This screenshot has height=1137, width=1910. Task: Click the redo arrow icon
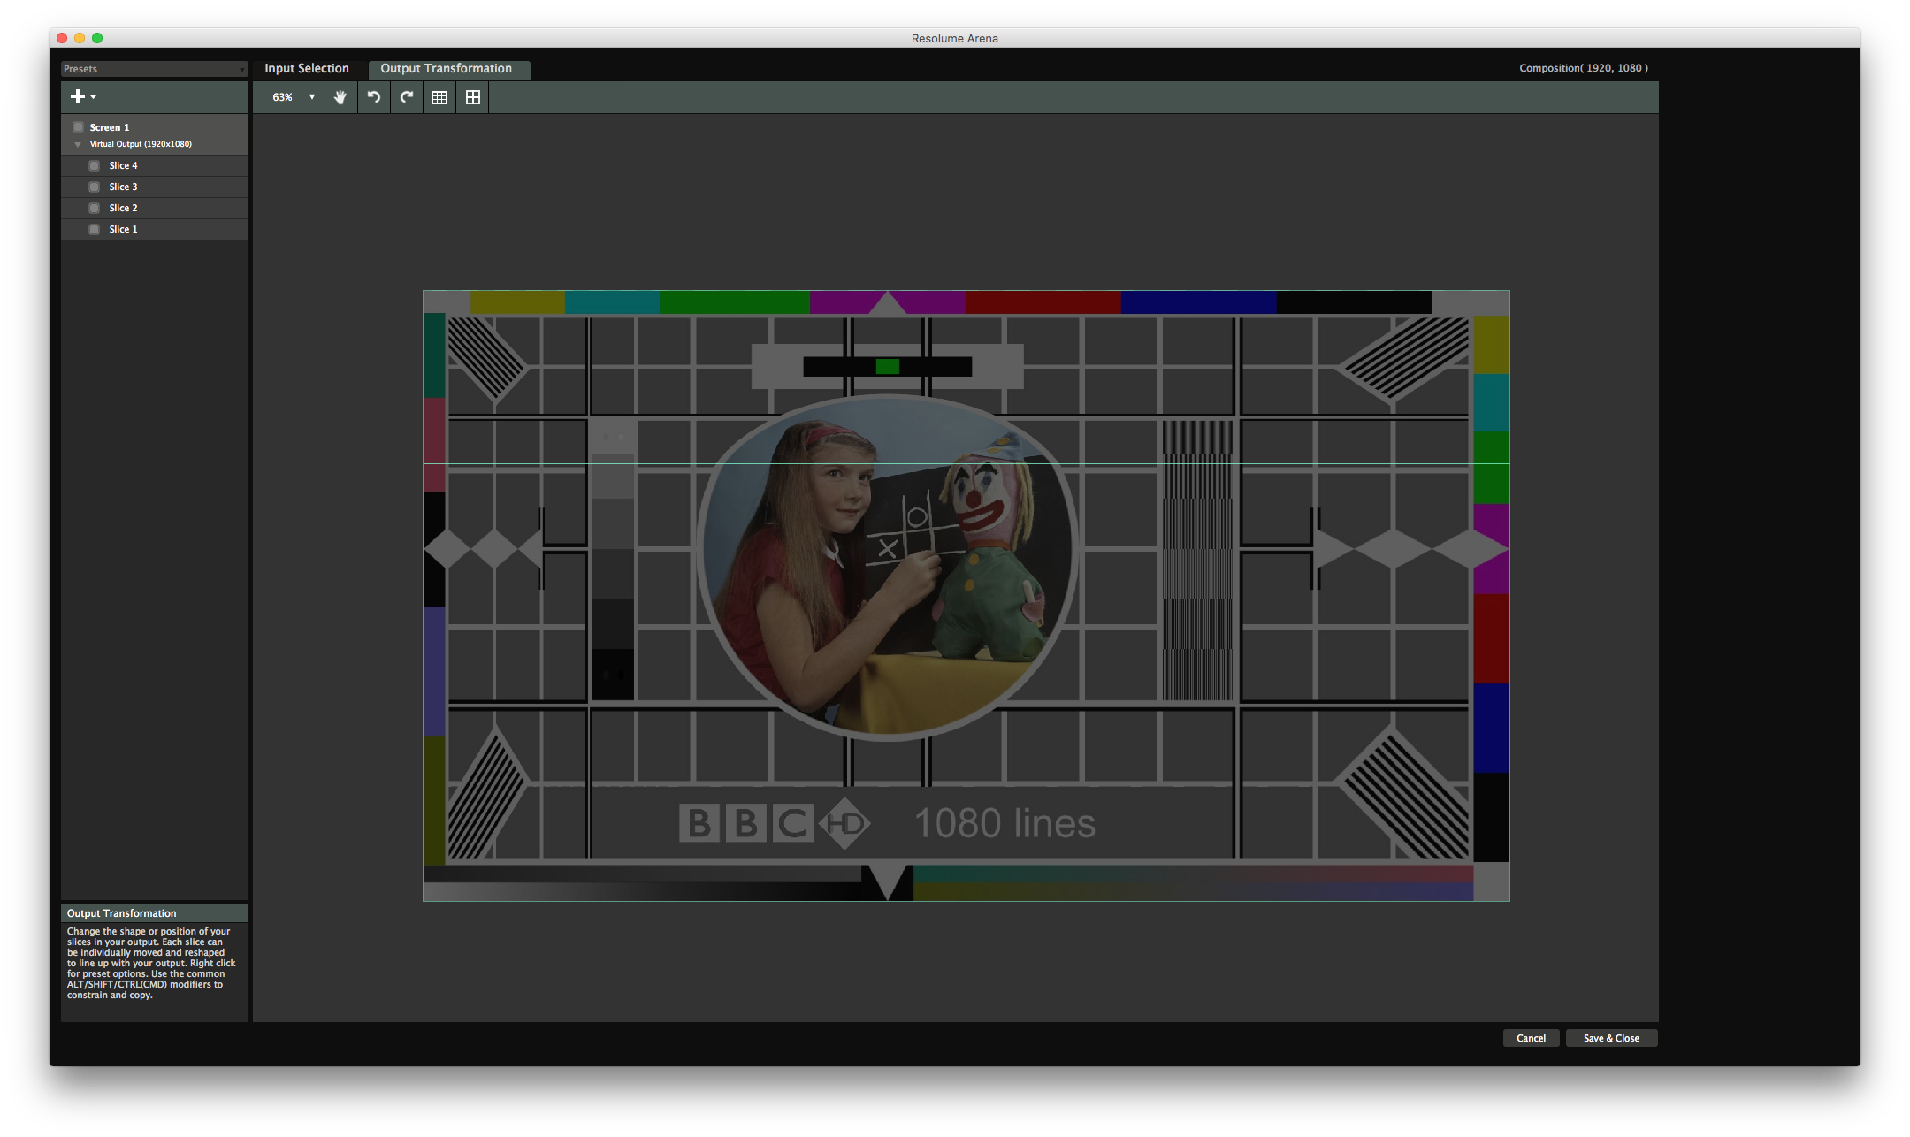(x=407, y=97)
